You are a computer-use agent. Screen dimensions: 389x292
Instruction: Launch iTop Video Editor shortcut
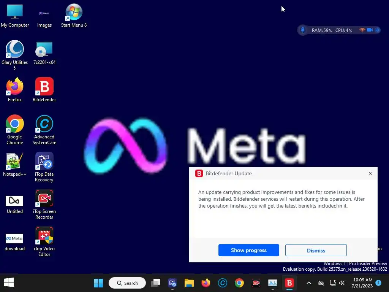pyautogui.click(x=44, y=241)
